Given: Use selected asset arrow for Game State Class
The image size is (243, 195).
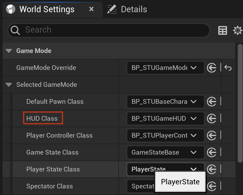Looking at the screenshot, I should [212, 152].
